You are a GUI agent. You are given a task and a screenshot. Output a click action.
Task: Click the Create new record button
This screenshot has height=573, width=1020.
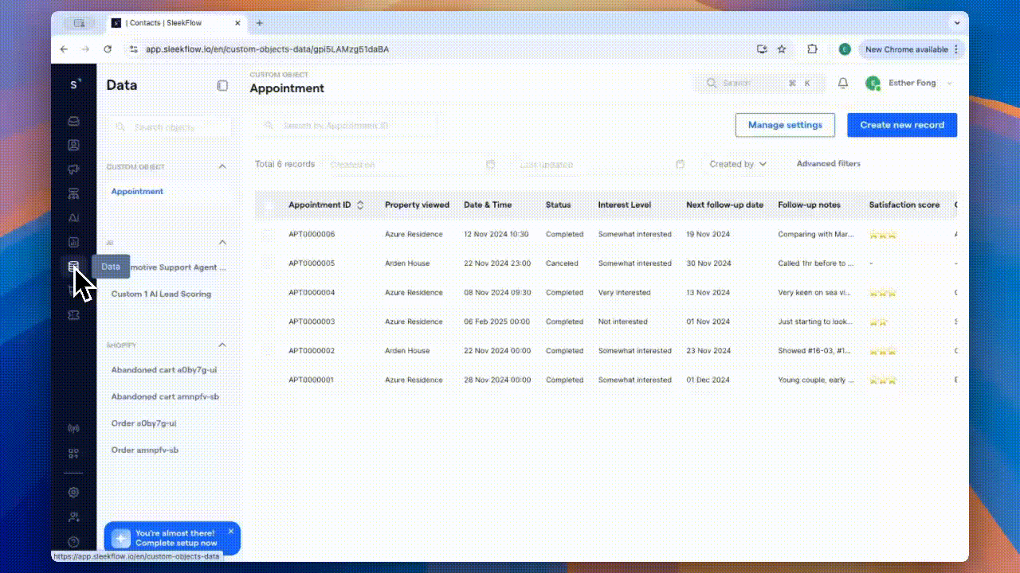point(901,125)
